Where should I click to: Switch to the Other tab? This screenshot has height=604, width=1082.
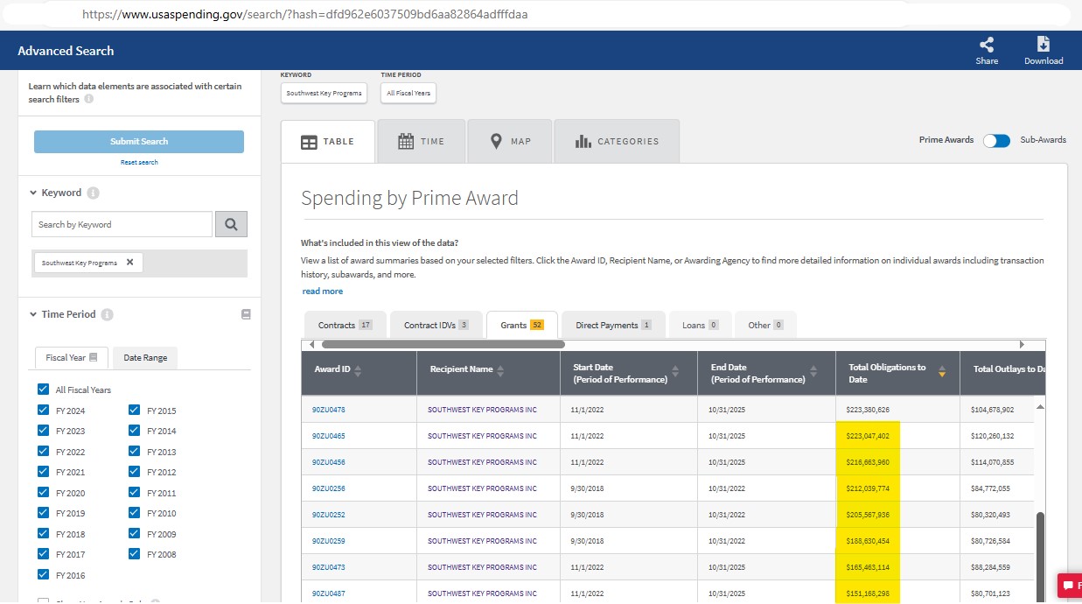[765, 325]
